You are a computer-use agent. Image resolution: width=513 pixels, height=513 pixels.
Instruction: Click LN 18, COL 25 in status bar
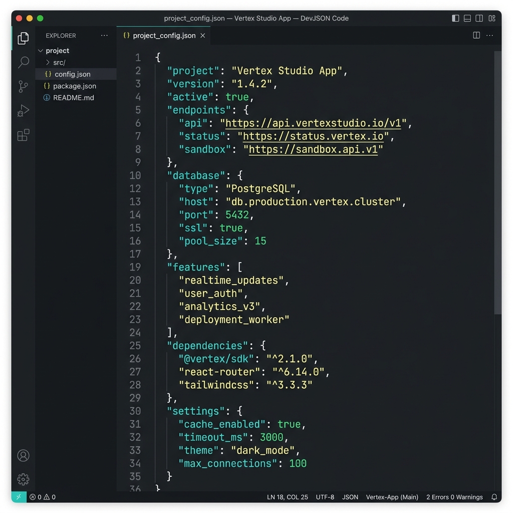pos(287,497)
